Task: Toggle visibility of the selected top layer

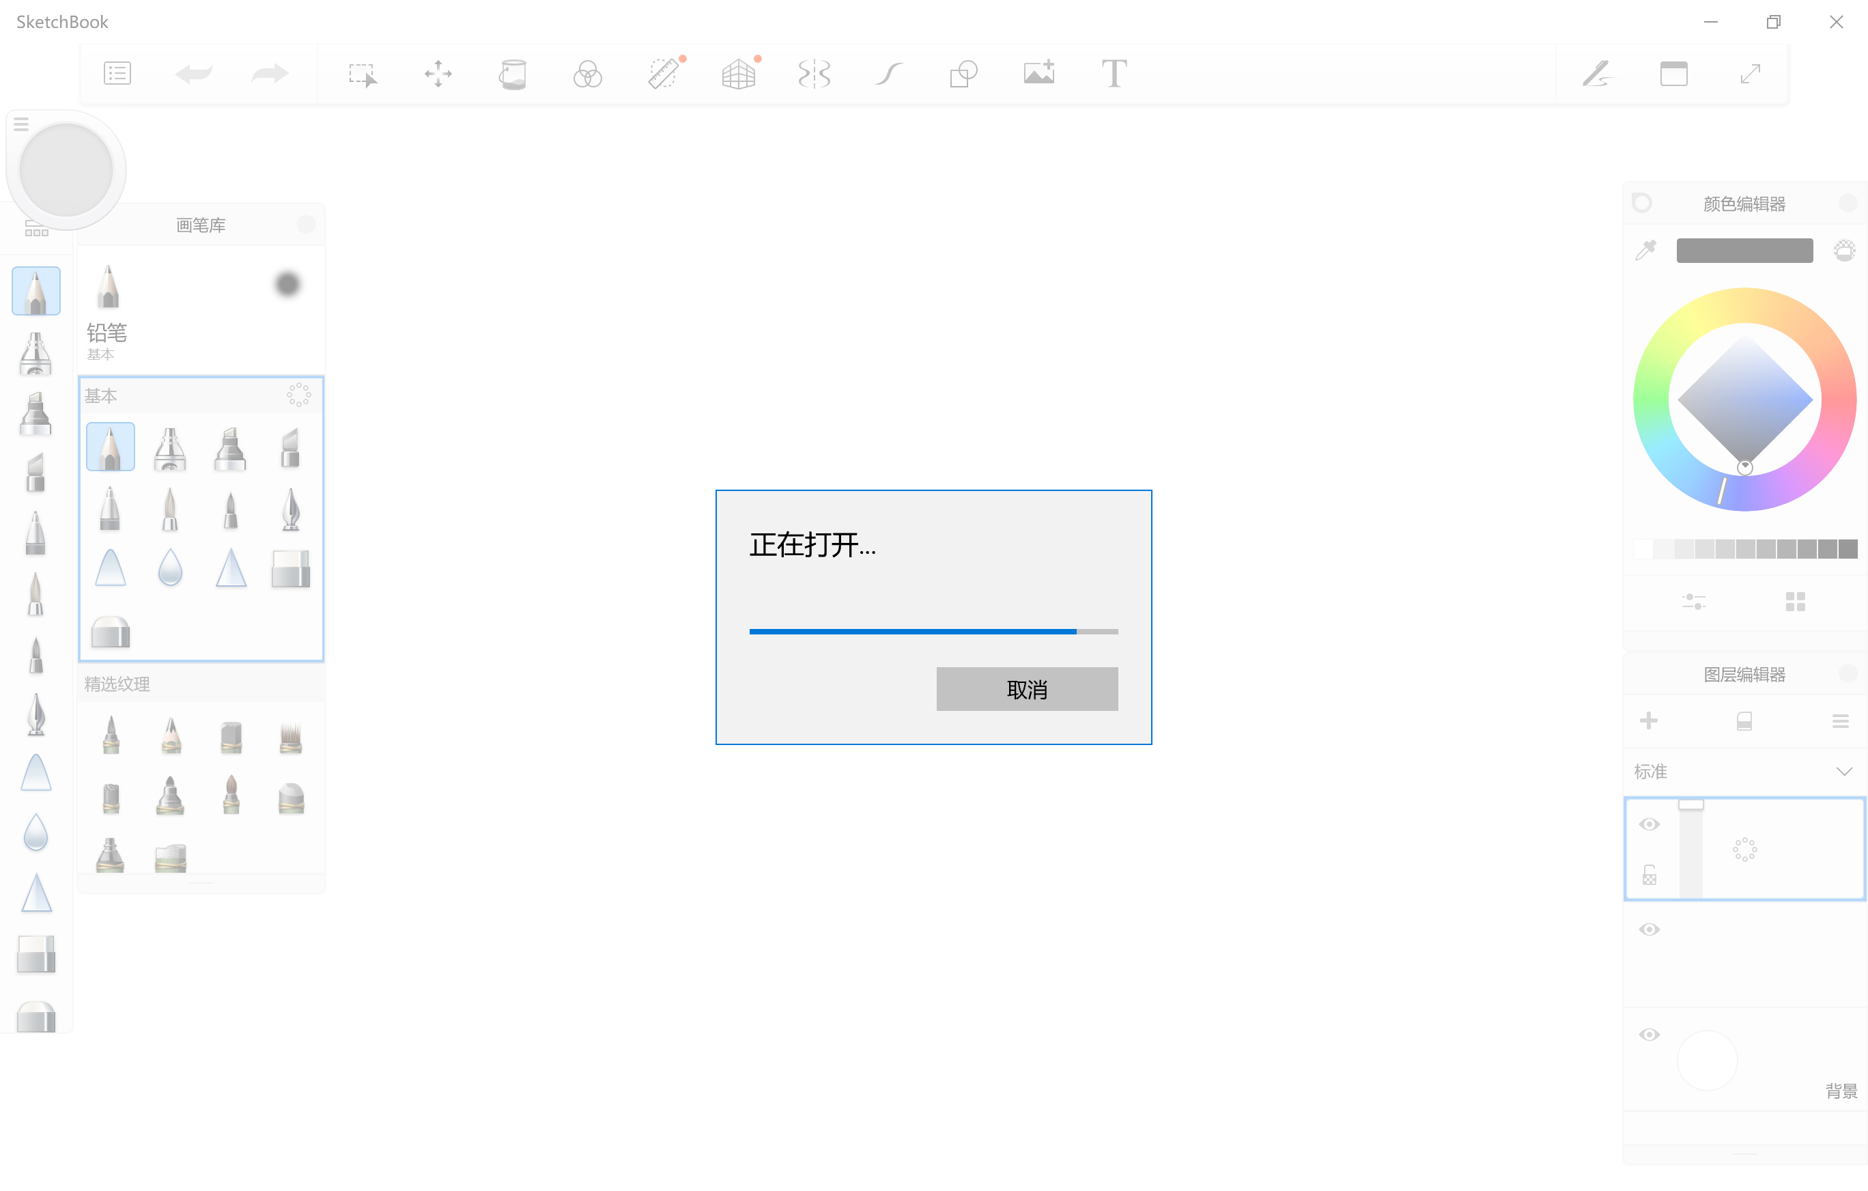Action: pos(1650,824)
